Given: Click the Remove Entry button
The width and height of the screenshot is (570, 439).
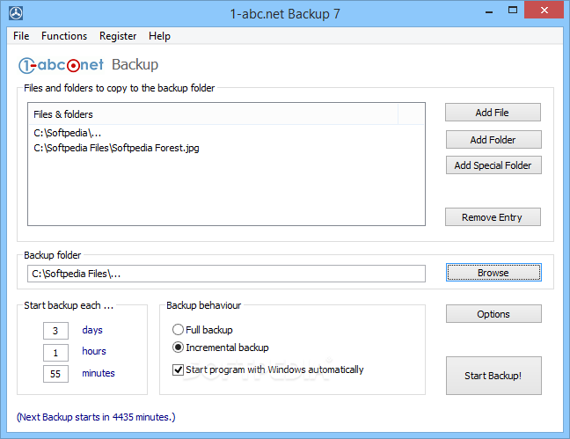Looking at the screenshot, I should pos(493,217).
